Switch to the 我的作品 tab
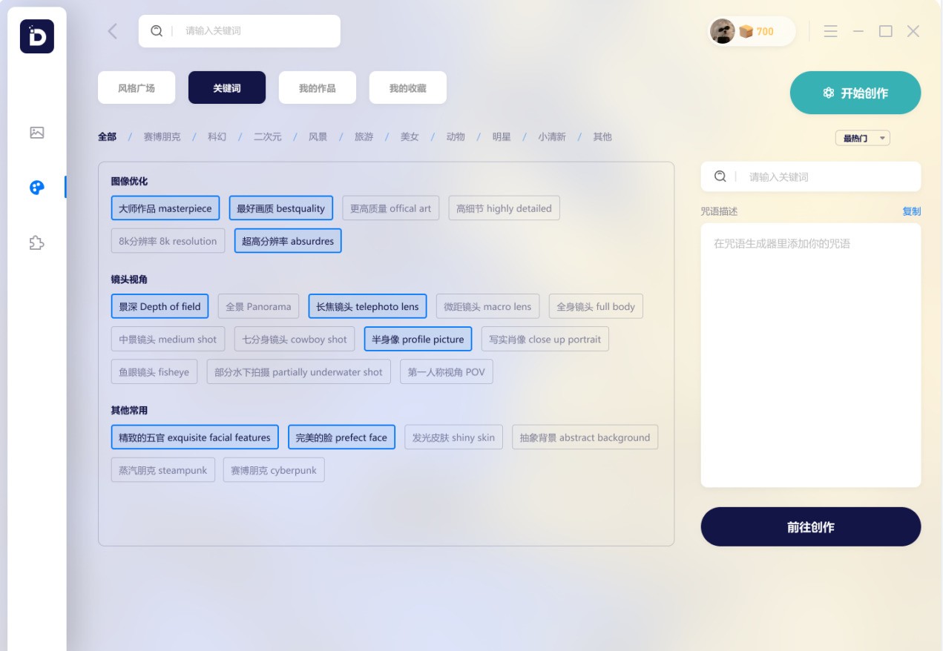Viewport: 943px width, 651px height. [x=318, y=87]
